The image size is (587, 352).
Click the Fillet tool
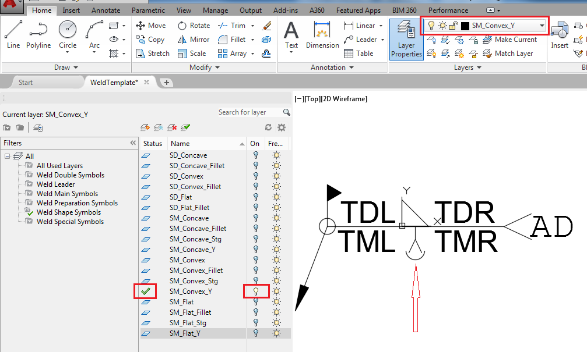pyautogui.click(x=232, y=39)
